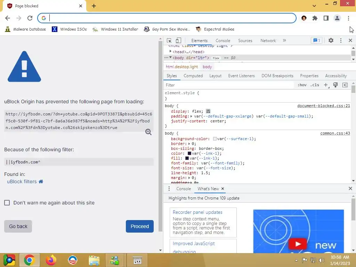
Task: Open the uBlock filters link
Action: tap(22, 181)
